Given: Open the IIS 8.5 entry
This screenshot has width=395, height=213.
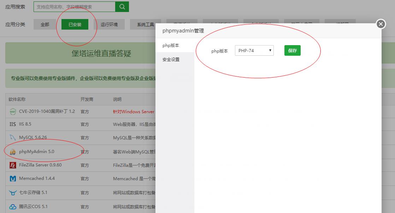Looking at the screenshot, I should pyautogui.click(x=25, y=124).
